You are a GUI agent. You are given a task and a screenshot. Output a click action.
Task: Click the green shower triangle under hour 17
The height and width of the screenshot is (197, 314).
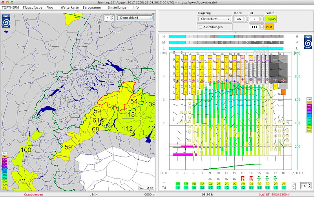[x=275, y=179]
